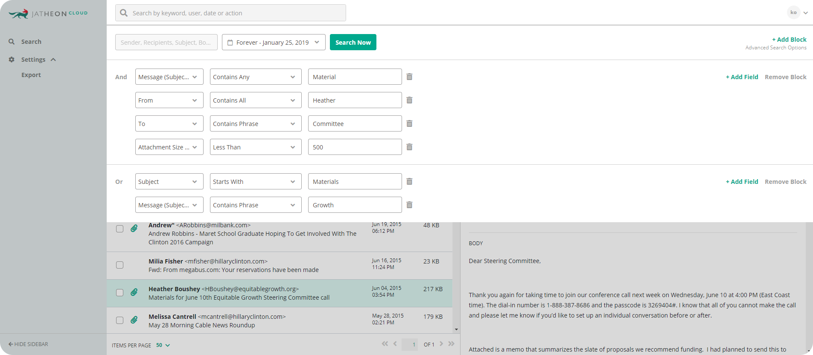
Task: Click the '+ Add Block' link
Action: (x=789, y=40)
